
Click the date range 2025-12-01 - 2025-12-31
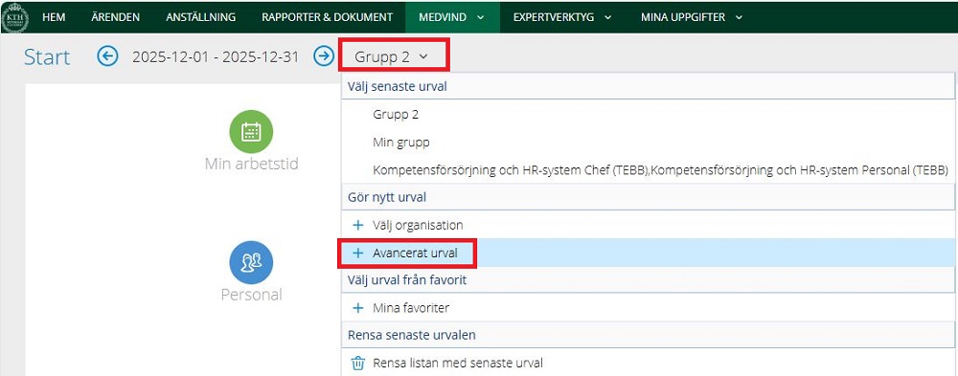(x=215, y=56)
